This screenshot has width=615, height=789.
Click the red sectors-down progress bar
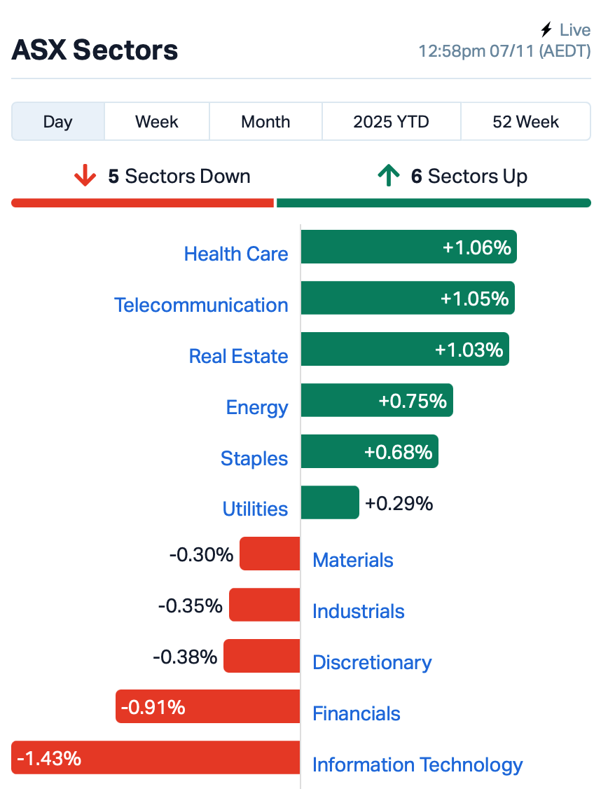(142, 203)
